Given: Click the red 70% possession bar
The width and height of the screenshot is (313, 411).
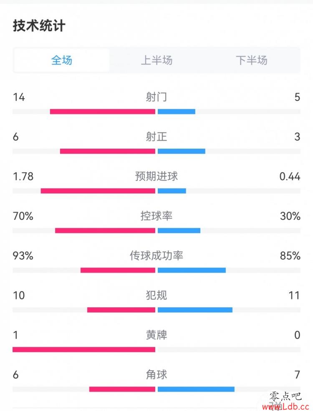Looking at the screenshot, I should click(x=105, y=231).
